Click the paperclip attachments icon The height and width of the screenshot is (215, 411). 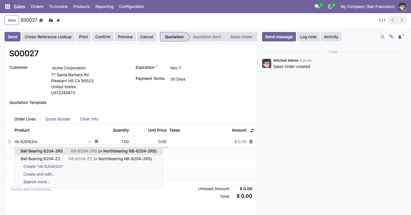(x=391, y=37)
